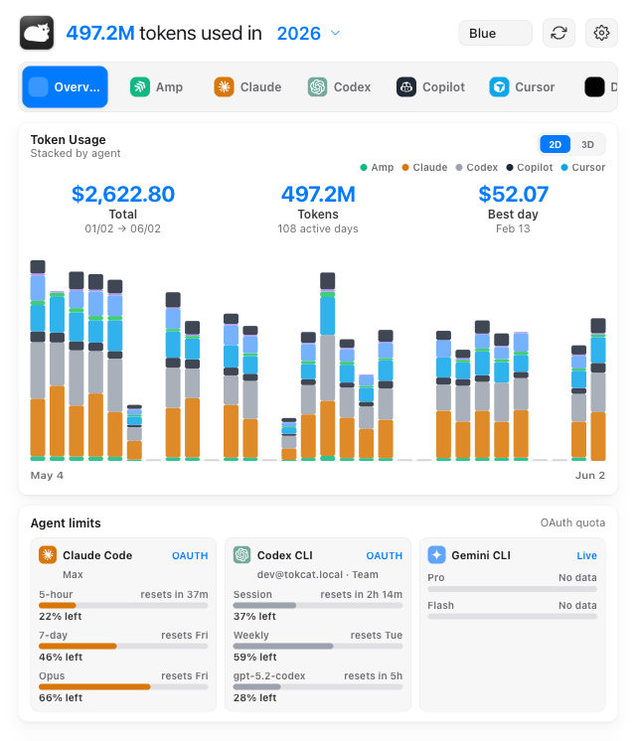This screenshot has height=741, width=636.
Task: Click the '01/02 → 06/02' date range
Action: [x=123, y=228]
